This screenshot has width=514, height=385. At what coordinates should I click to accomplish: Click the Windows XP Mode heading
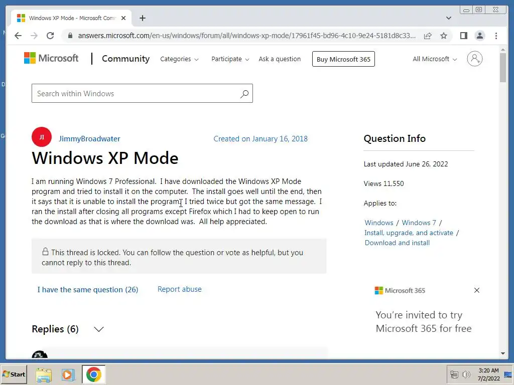(105, 158)
